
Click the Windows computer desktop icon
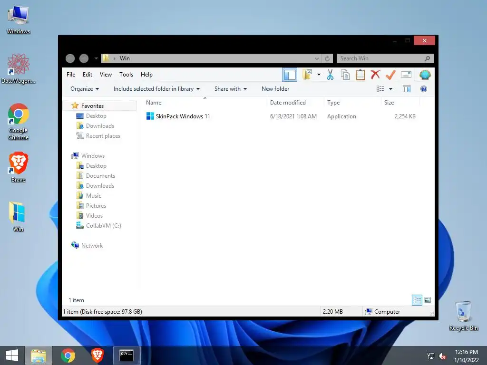(19, 20)
